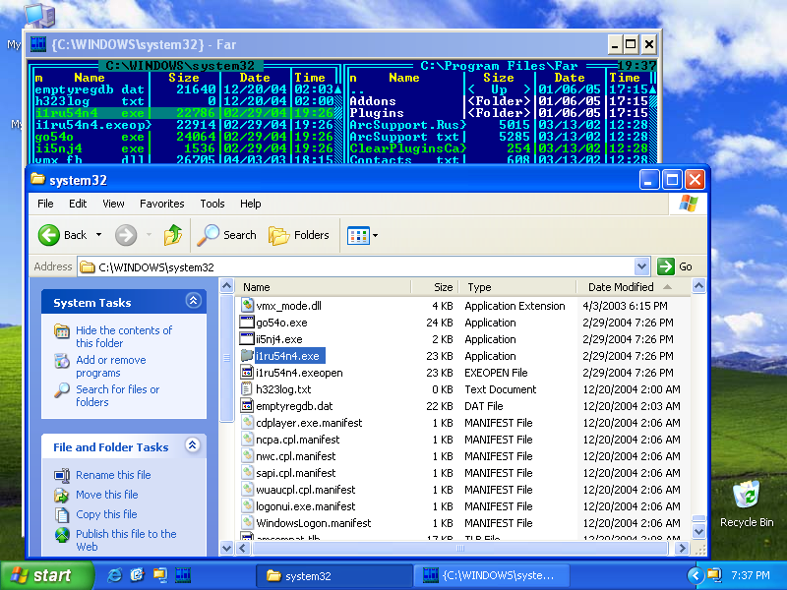The width and height of the screenshot is (787, 590).
Task: Click horizontal scrollbar right arrow
Action: pyautogui.click(x=681, y=548)
